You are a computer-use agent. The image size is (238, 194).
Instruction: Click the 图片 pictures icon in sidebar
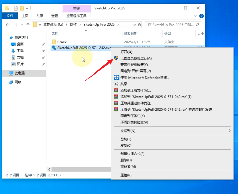point(13,64)
